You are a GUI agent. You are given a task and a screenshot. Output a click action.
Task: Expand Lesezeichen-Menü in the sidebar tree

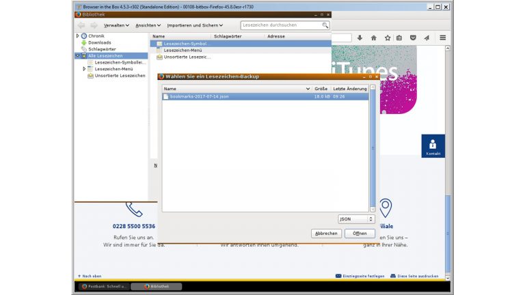[85, 69]
